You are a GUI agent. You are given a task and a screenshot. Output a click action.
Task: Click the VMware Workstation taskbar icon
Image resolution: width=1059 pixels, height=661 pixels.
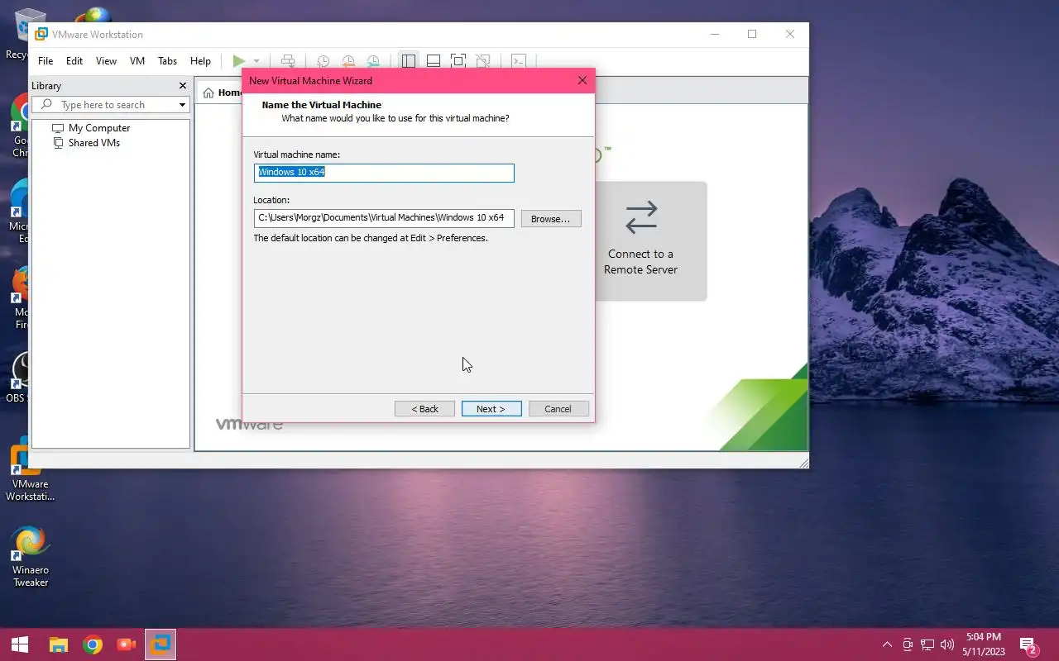pyautogui.click(x=161, y=644)
